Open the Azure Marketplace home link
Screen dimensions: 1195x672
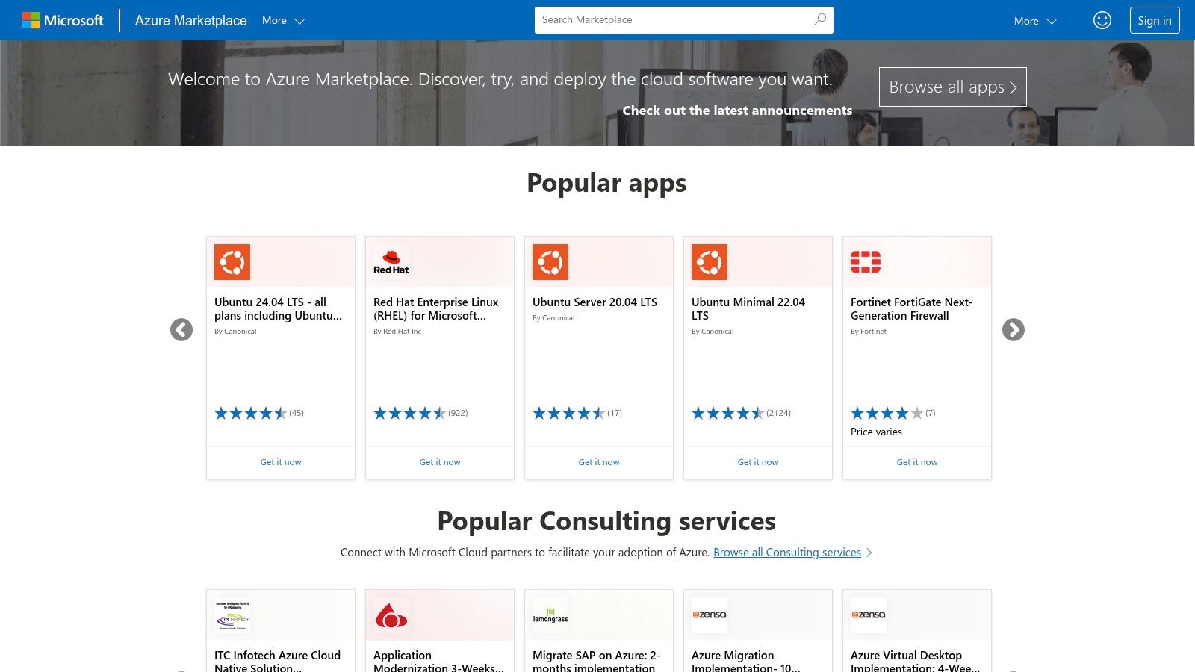(190, 20)
